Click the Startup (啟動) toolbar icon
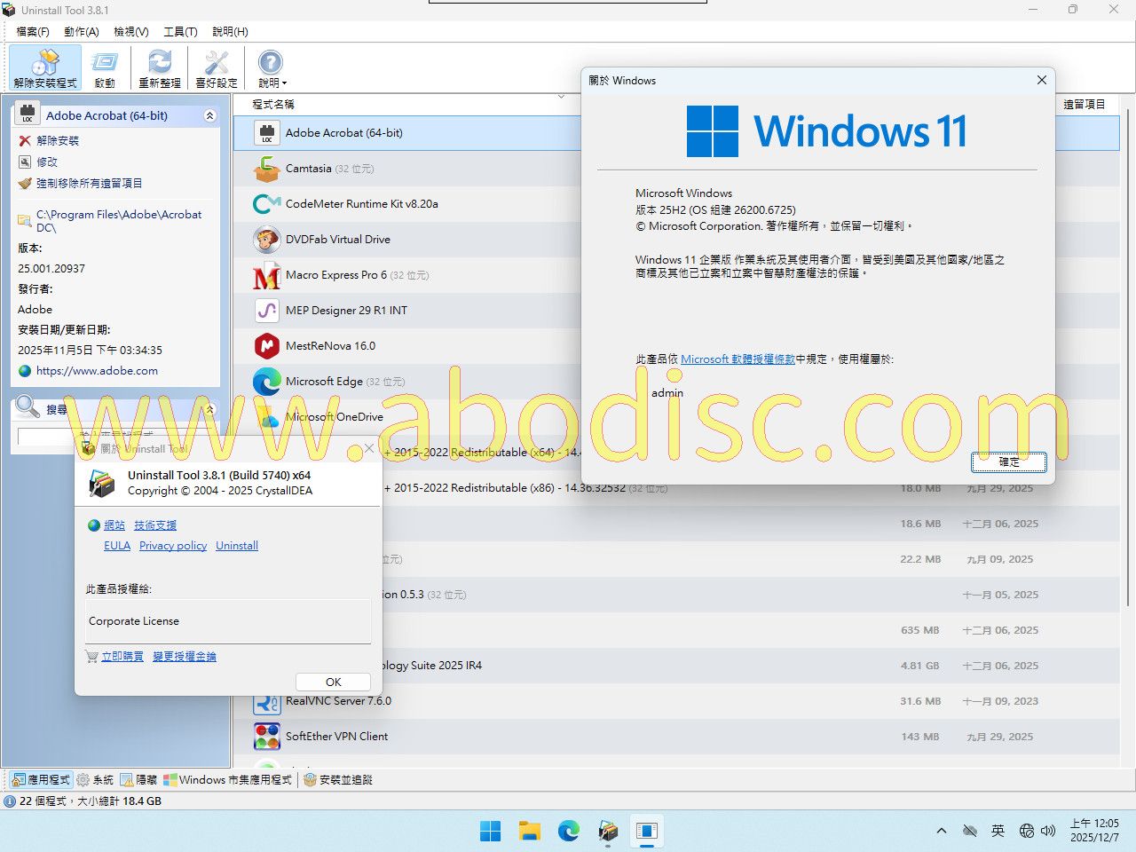1136x852 pixels. [105, 67]
